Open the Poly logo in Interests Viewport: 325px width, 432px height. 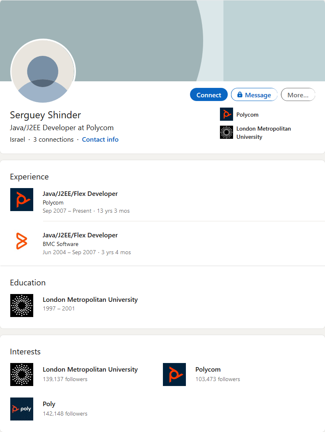(21, 409)
